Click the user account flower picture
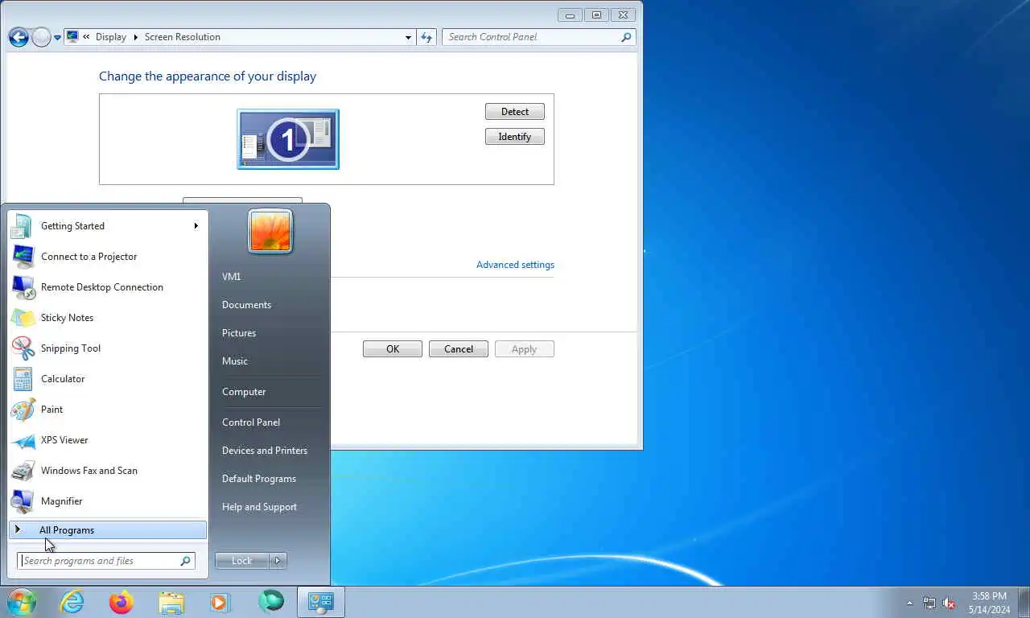The width and height of the screenshot is (1030, 618). pos(270,232)
